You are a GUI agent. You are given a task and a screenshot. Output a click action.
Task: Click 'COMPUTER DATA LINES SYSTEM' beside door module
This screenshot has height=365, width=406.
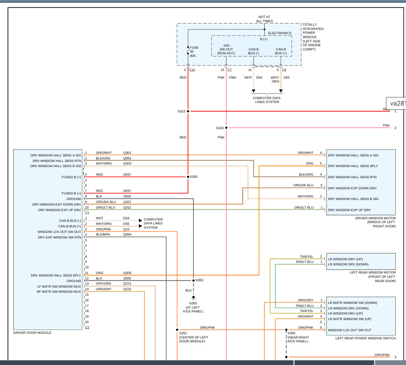pos(153,224)
